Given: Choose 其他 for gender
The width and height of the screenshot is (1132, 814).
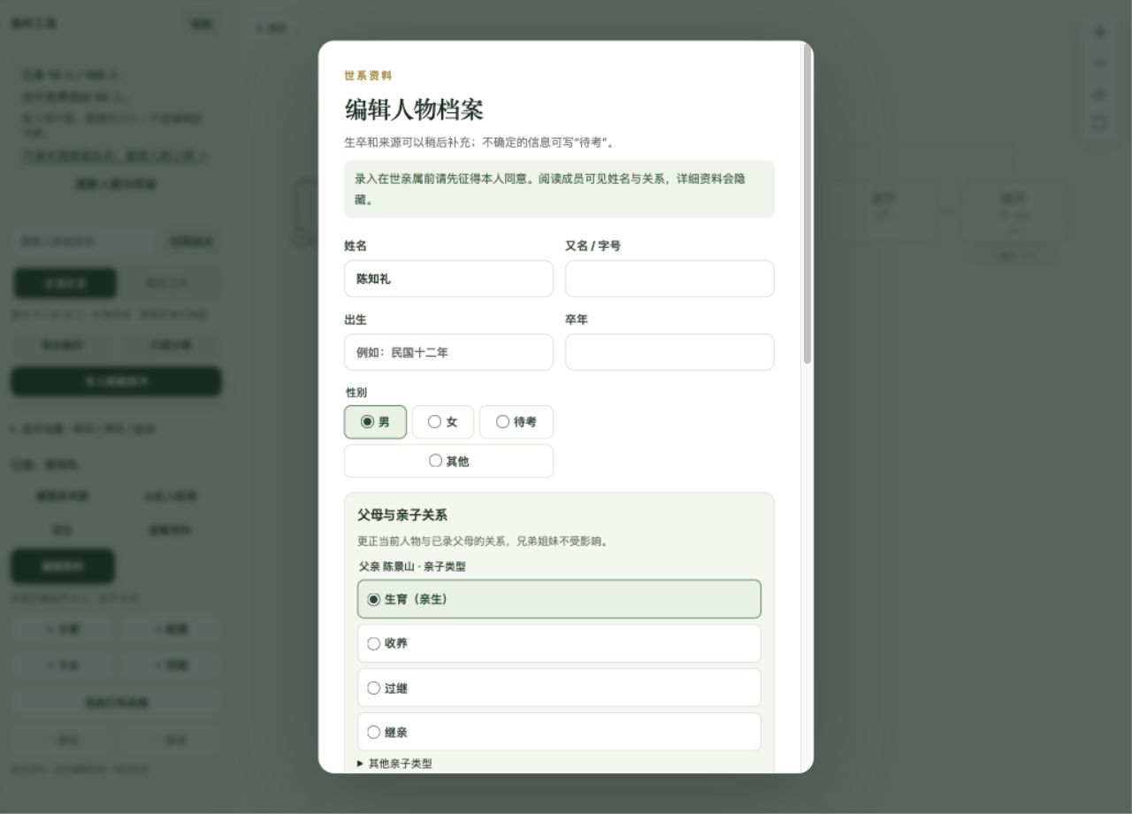Looking at the screenshot, I should [448, 461].
